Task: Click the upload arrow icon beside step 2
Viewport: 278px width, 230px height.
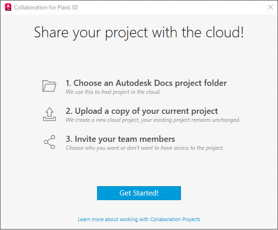Action: [x=49, y=114]
